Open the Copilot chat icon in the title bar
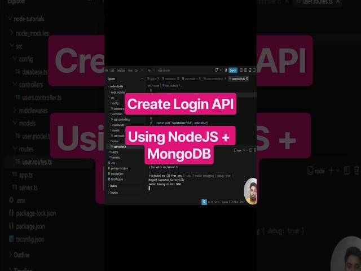Viewport: 361px width, 271px height. [217, 70]
